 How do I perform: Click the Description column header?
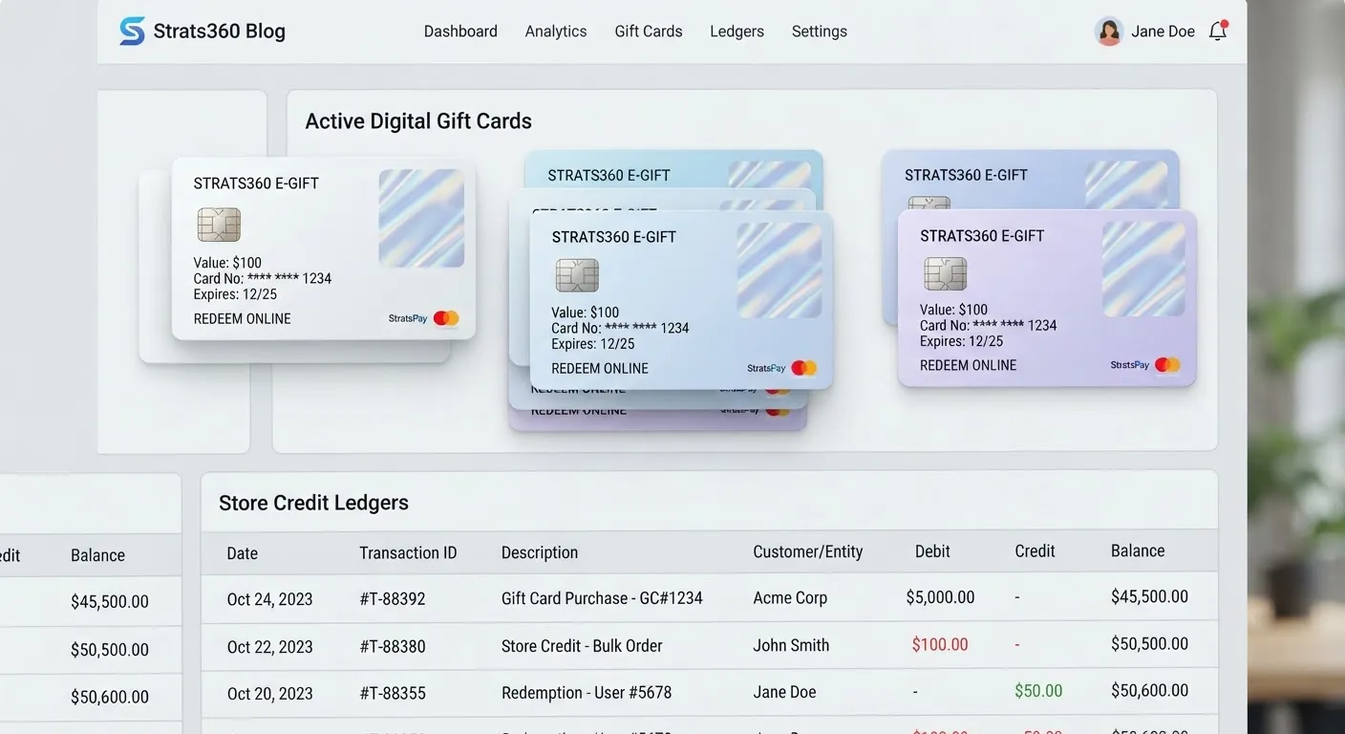click(540, 552)
